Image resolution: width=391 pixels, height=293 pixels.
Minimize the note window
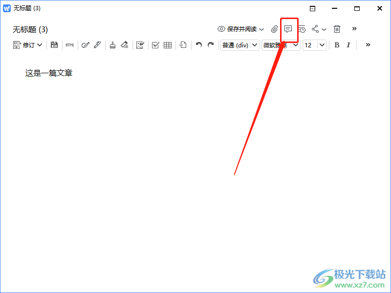pos(334,8)
